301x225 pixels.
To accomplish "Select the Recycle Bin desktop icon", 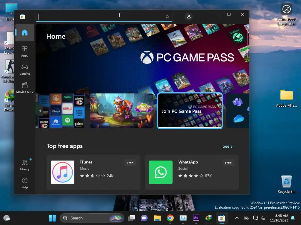I will coord(286,184).
